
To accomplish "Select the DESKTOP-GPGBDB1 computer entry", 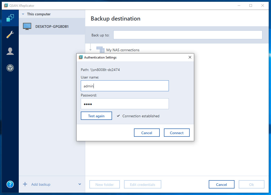I will tap(52, 26).
